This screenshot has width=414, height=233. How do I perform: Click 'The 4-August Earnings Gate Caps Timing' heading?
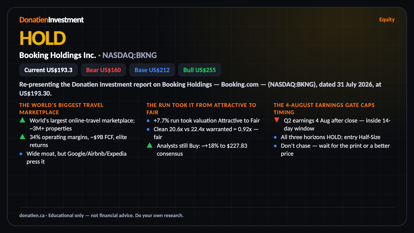[x=324, y=109]
